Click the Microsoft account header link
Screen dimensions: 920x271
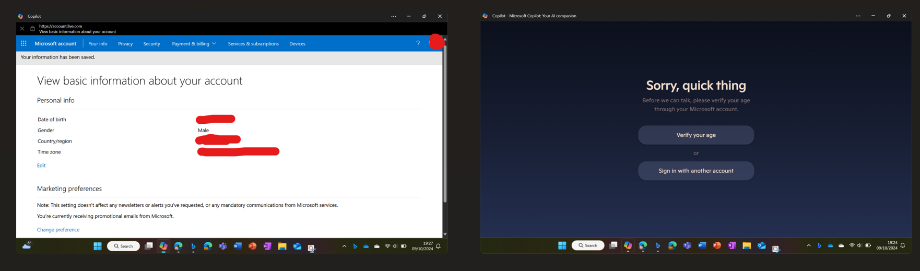[x=55, y=44]
